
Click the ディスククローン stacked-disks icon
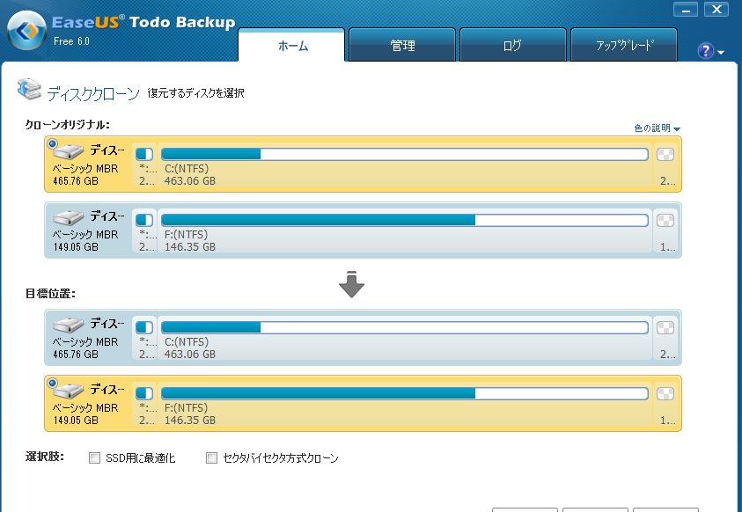pyautogui.click(x=29, y=90)
